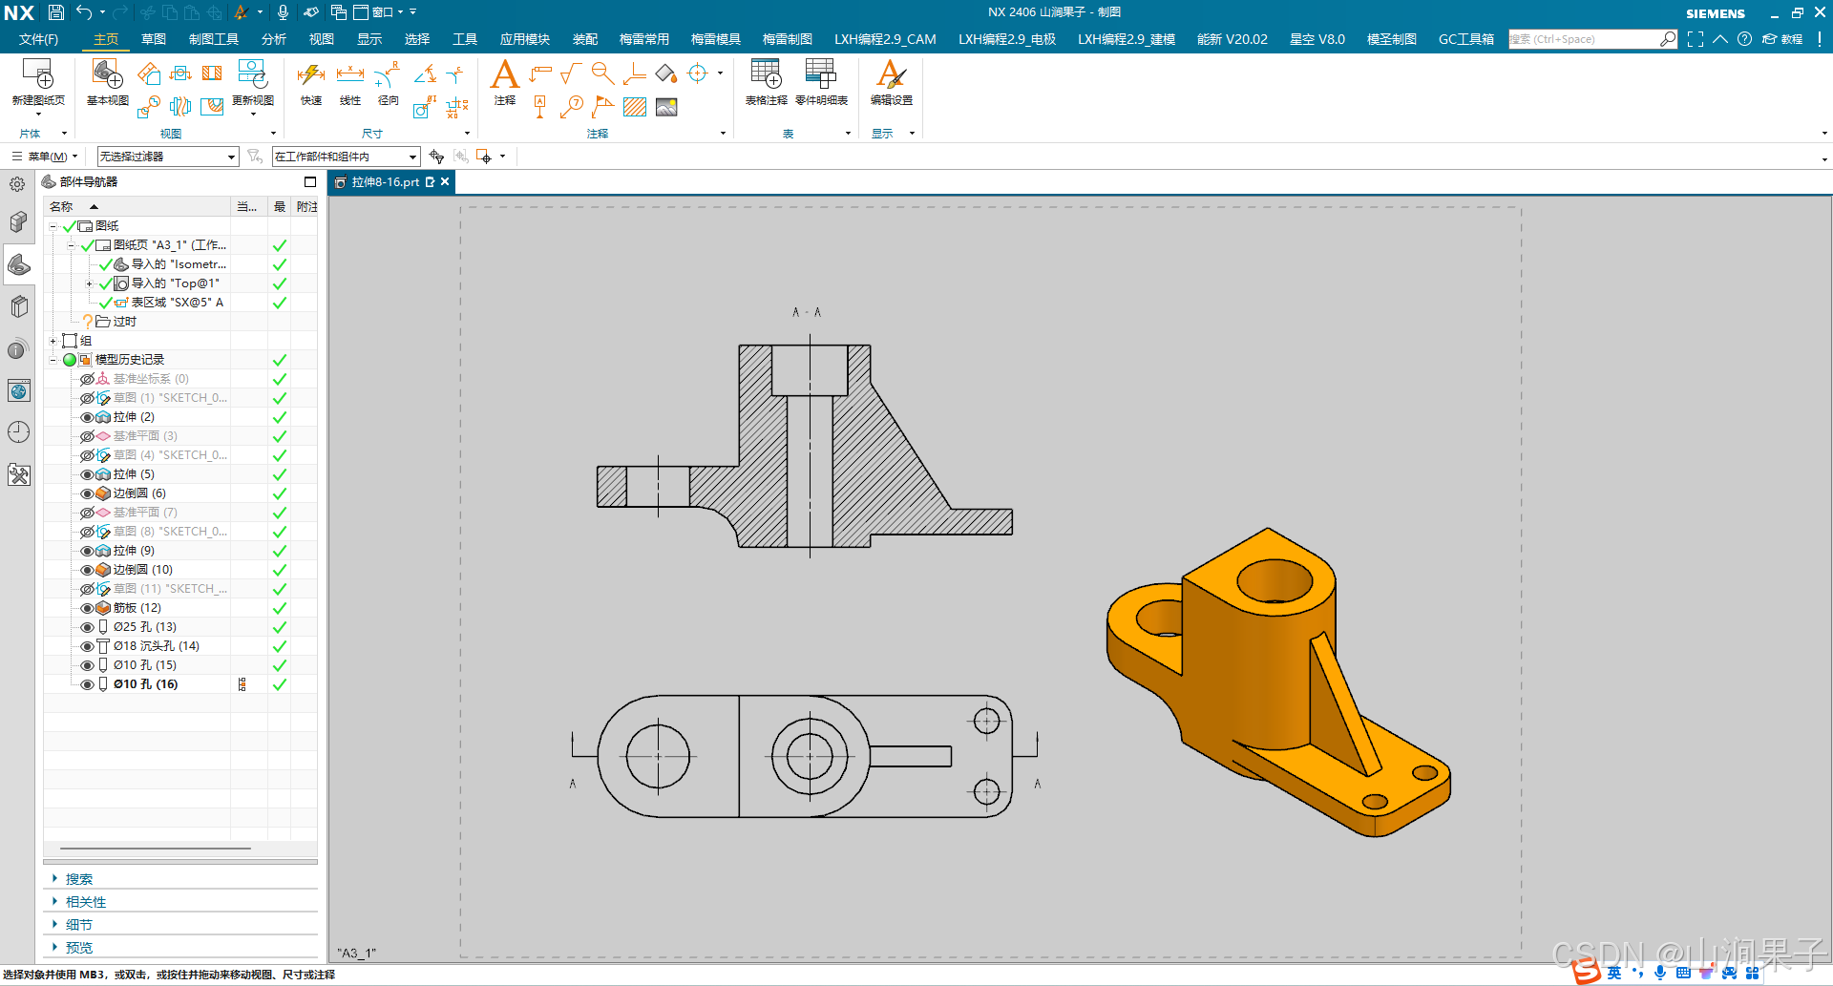This screenshot has width=1833, height=986.
Task: Click the Update Views (更新视图) icon
Action: pyautogui.click(x=252, y=73)
